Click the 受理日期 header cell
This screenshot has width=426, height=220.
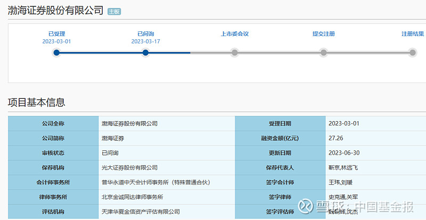point(280,124)
